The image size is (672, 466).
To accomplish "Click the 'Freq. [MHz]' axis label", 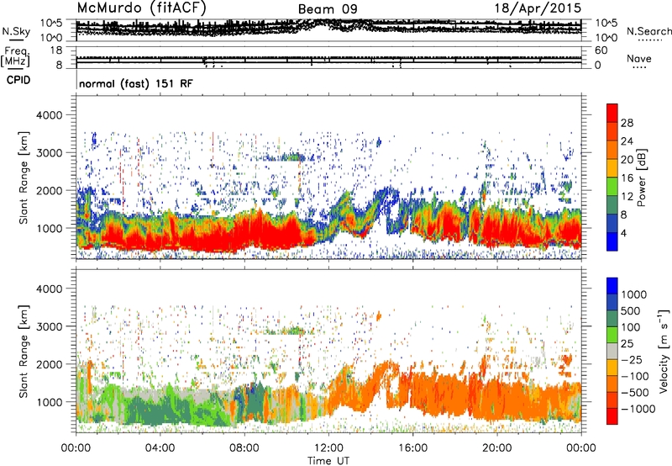I will click(15, 57).
